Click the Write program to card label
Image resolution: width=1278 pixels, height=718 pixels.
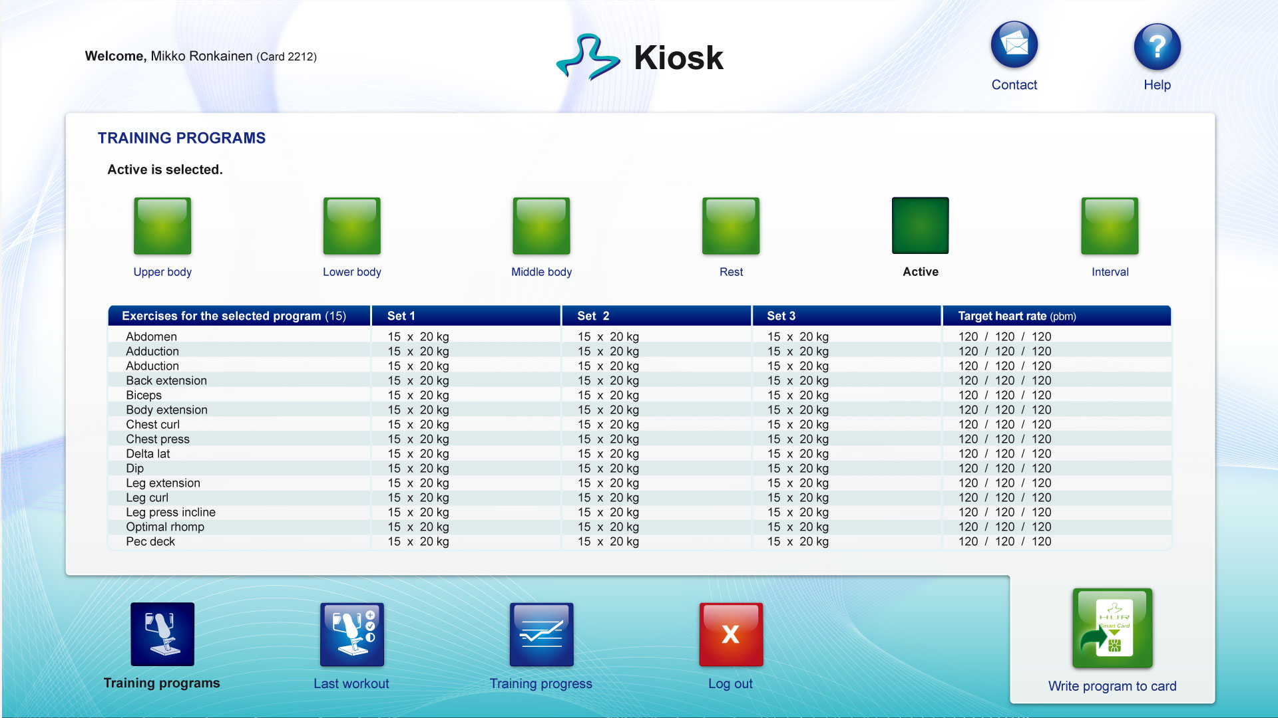point(1112,686)
